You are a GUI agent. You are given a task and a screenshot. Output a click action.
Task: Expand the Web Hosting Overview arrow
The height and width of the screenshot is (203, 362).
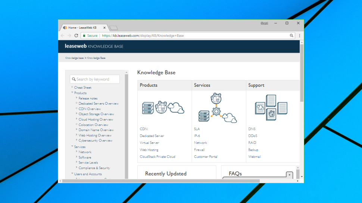(77, 135)
